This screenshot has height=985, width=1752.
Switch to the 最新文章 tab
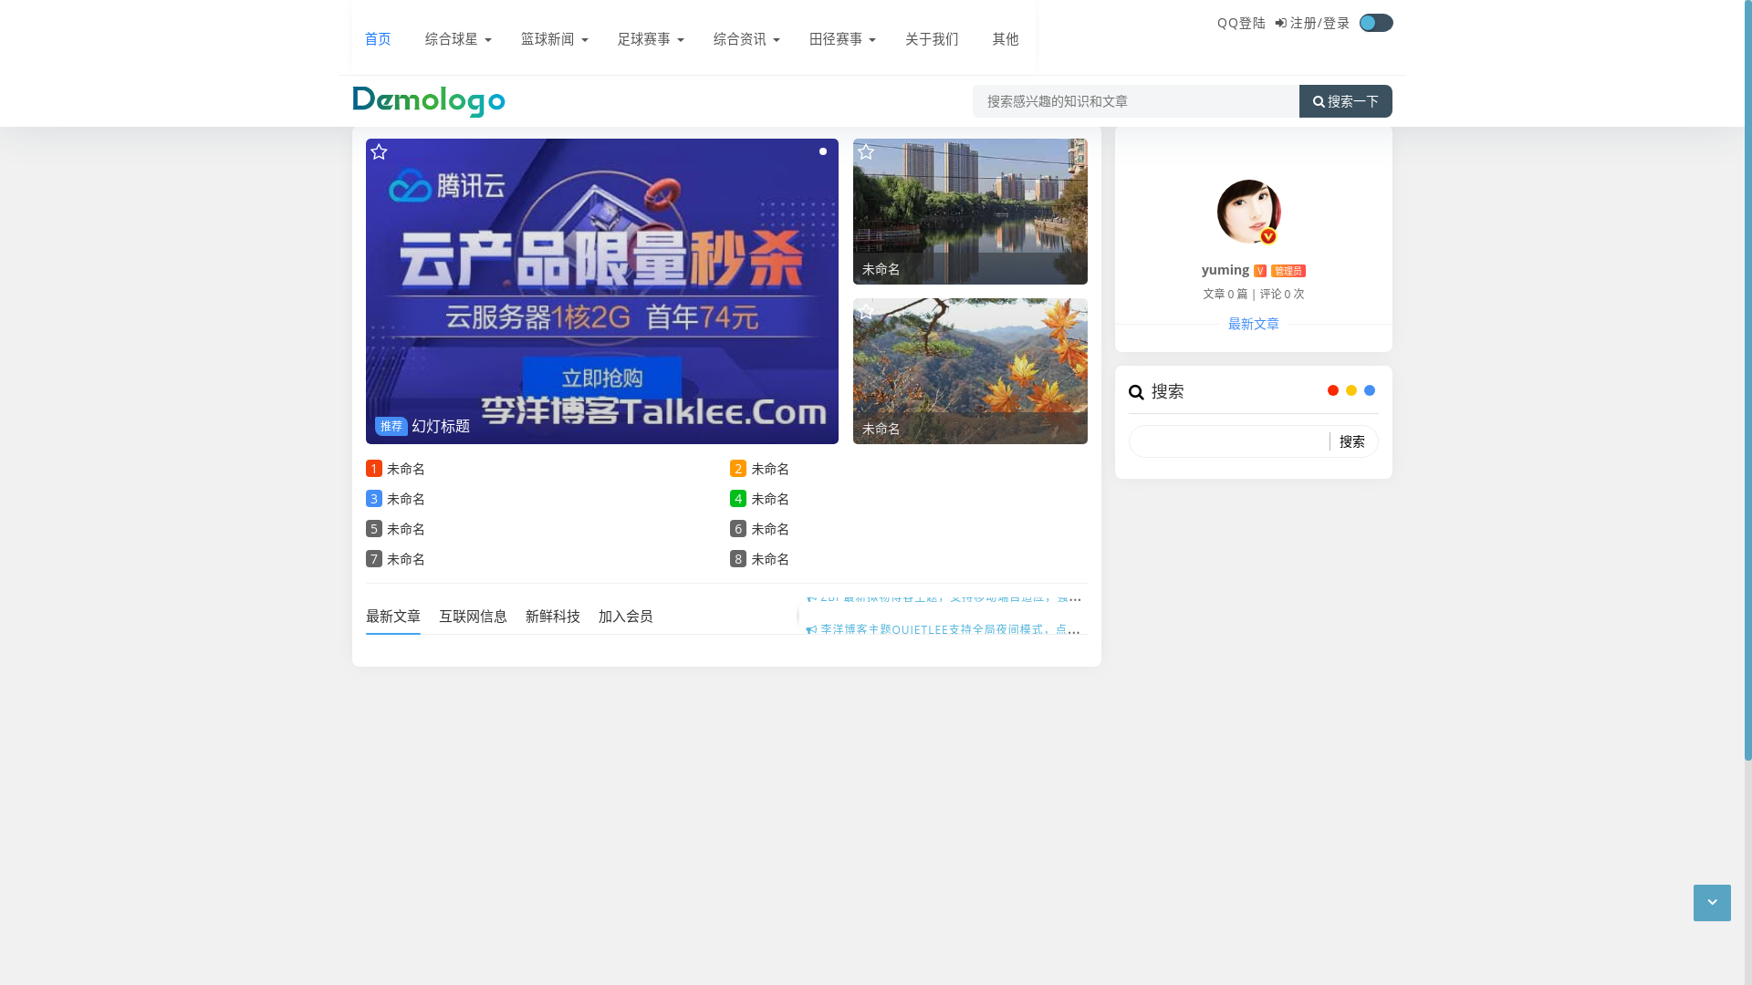point(393,617)
